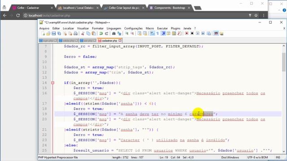Image resolution: width=287 pixels, height=161 pixels.
Task: Toggle word wrap in the editor
Action: [152, 34]
